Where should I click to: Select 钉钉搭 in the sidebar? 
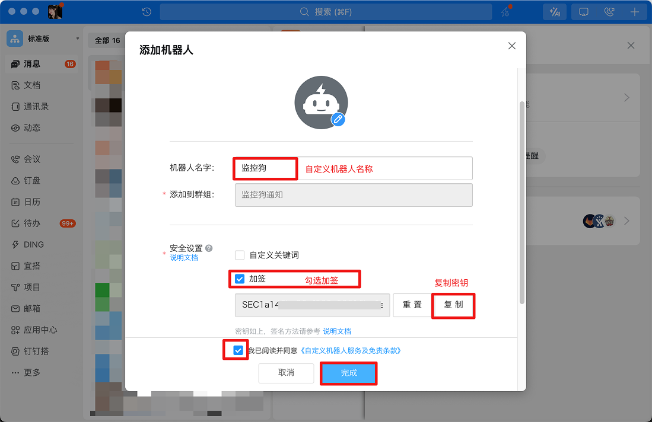coord(34,351)
